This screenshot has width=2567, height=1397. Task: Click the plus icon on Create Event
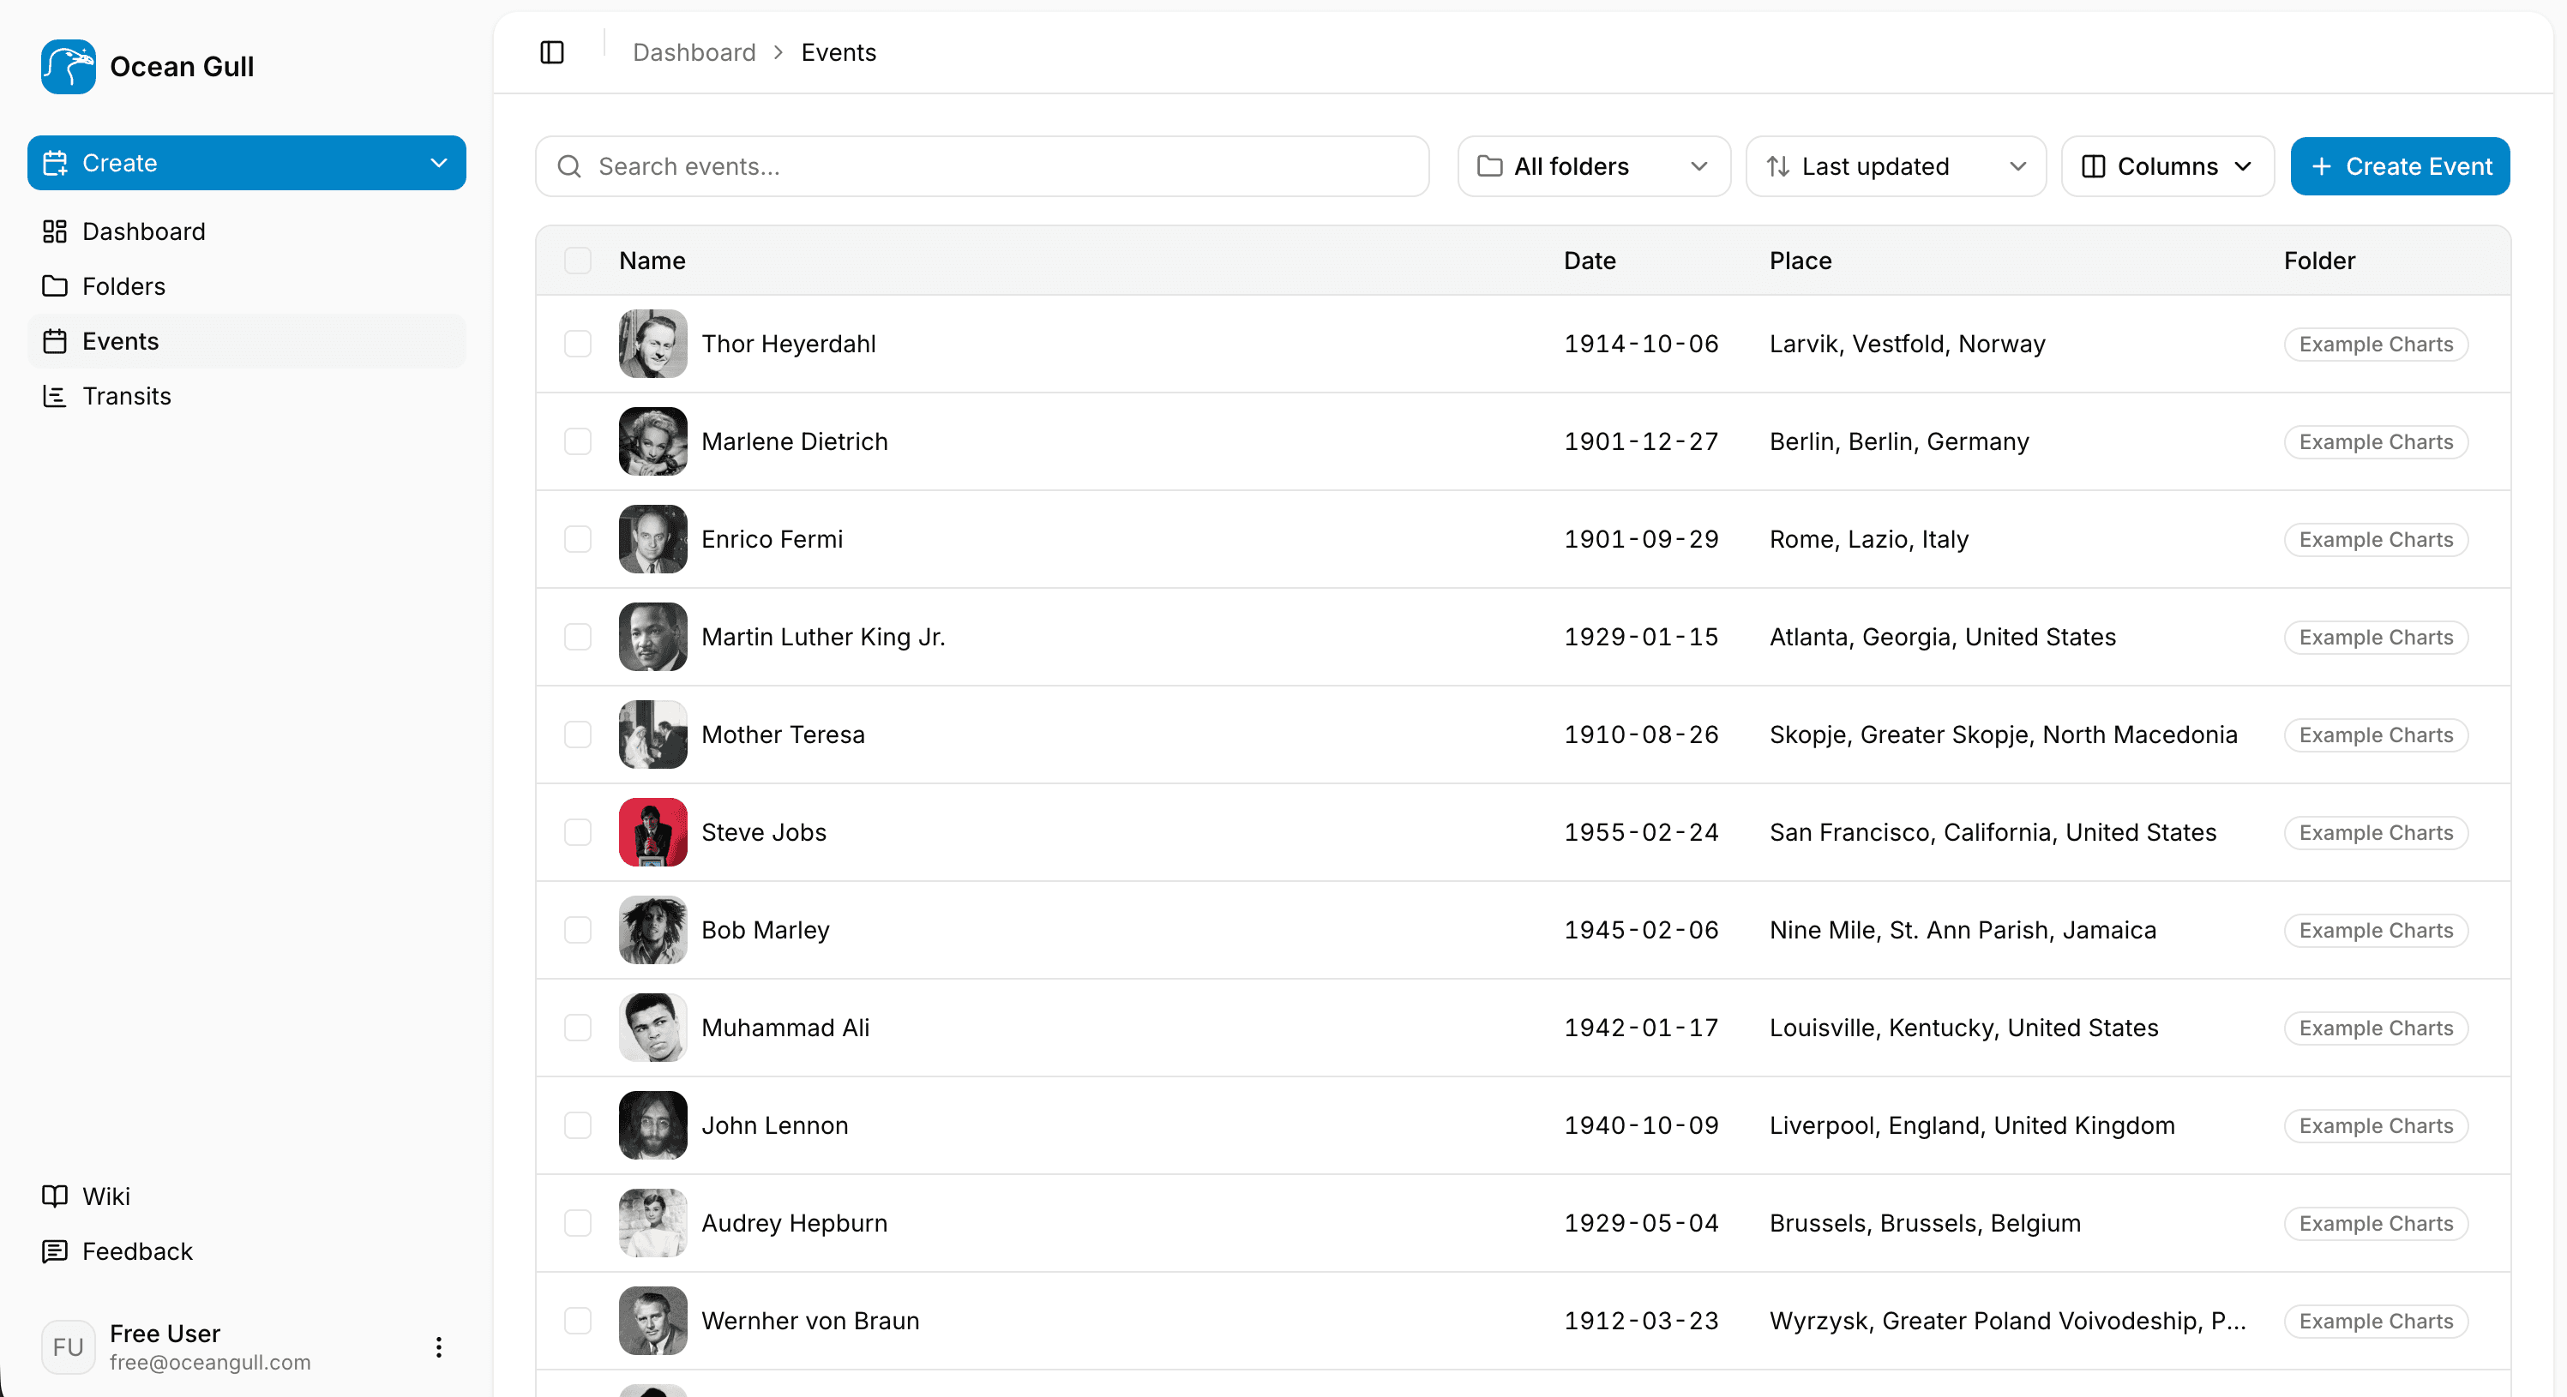tap(2322, 166)
